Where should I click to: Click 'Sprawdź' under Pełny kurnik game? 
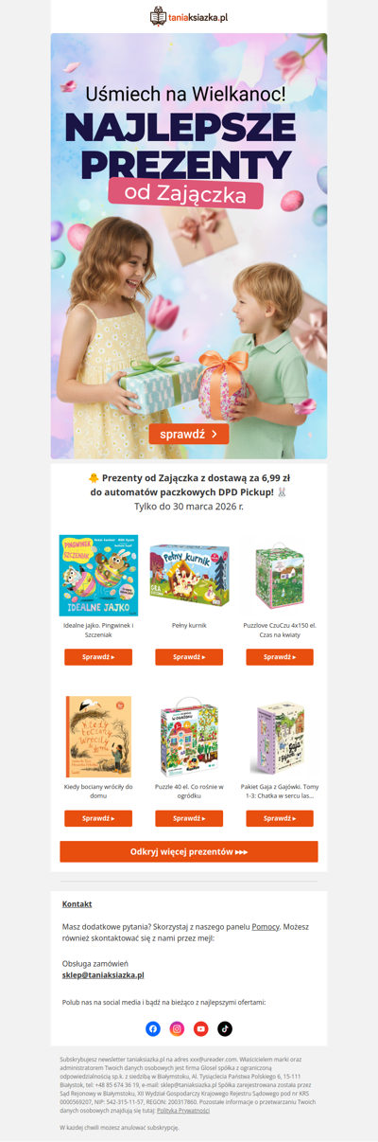coord(189,657)
